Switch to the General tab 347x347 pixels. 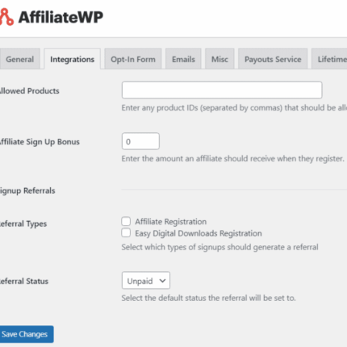[19, 59]
